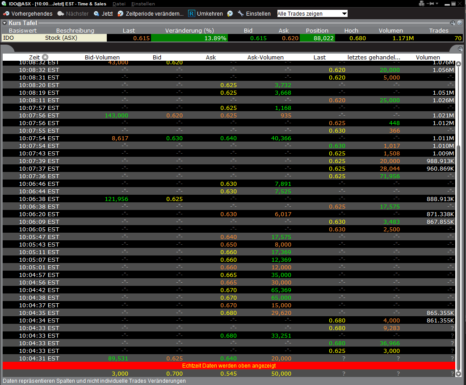The image size is (466, 385).
Task: Click the 10:06:46 EST time cell
Action: coord(39,184)
